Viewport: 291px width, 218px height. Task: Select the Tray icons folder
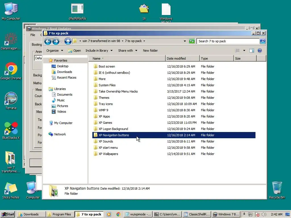[x=106, y=104]
